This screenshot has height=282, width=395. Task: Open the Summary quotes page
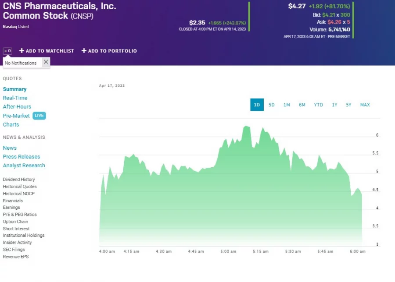pos(14,89)
